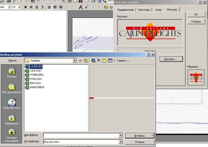Open animation effects star icon
Image resolution: width=208 pixels, height=147 pixels.
[106, 7]
